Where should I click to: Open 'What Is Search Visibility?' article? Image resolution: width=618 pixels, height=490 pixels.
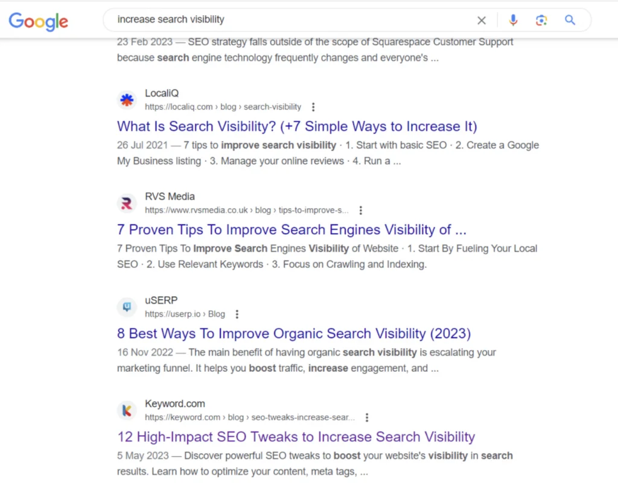[297, 126]
